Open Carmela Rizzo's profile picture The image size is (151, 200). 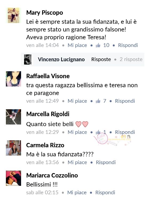coord(14,148)
